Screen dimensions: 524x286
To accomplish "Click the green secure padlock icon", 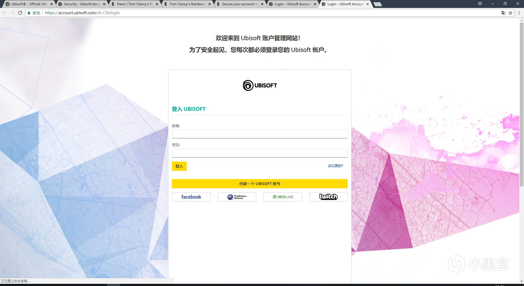I will pos(29,13).
